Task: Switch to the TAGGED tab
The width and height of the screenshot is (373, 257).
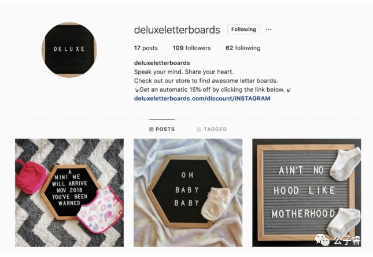Action: click(x=212, y=129)
